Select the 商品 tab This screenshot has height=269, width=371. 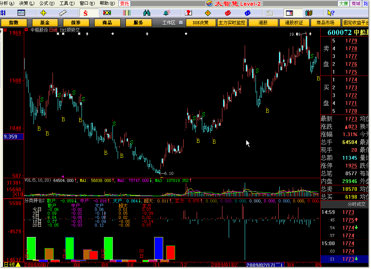107,23
